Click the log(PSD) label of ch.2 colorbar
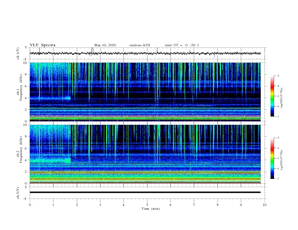Viewport: 298px width, 230px height. [281, 160]
